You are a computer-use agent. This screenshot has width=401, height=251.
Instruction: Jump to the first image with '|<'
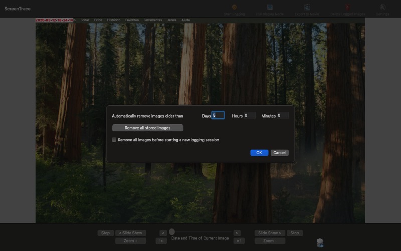click(161, 241)
